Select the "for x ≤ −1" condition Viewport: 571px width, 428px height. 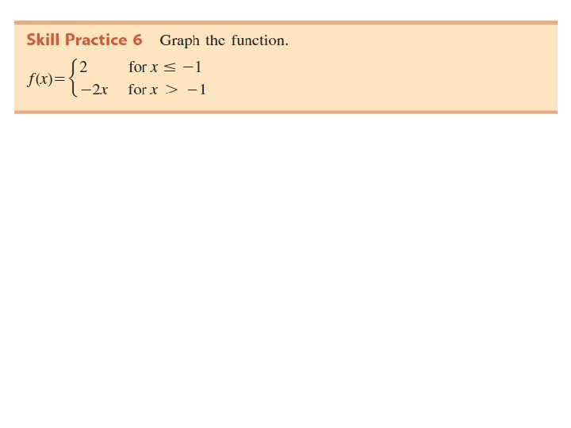click(x=165, y=67)
